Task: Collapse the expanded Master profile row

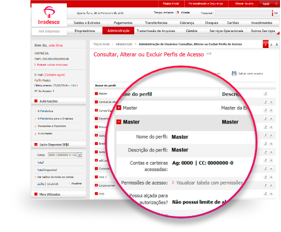Action: coord(119,122)
